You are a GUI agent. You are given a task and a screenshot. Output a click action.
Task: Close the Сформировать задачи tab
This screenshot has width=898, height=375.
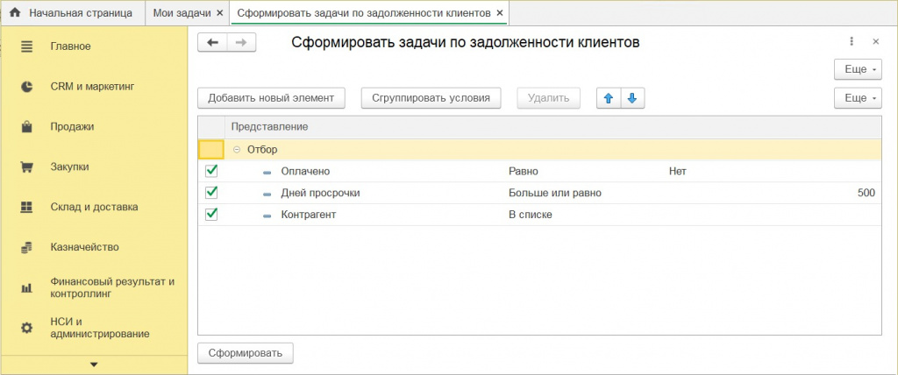coord(500,13)
